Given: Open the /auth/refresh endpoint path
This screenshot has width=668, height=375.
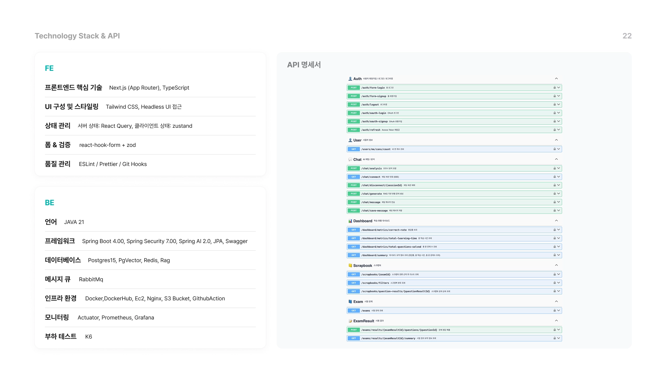Looking at the screenshot, I should pos(371,130).
